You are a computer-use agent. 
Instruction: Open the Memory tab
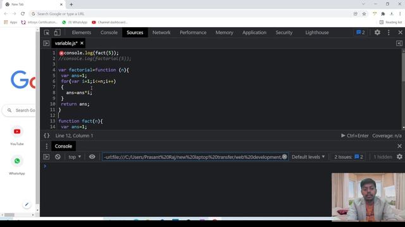tap(224, 32)
